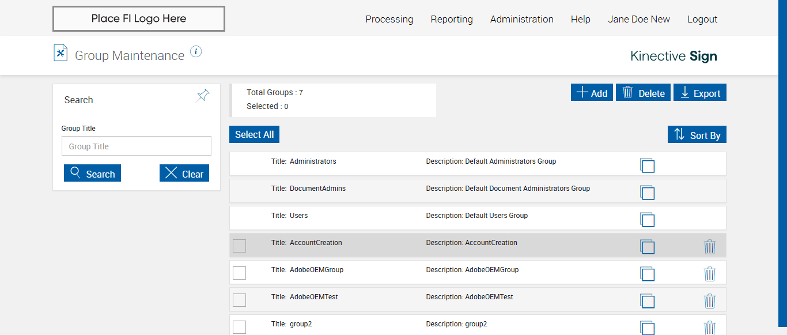Check the AccountCreation group checkbox

pyautogui.click(x=239, y=246)
